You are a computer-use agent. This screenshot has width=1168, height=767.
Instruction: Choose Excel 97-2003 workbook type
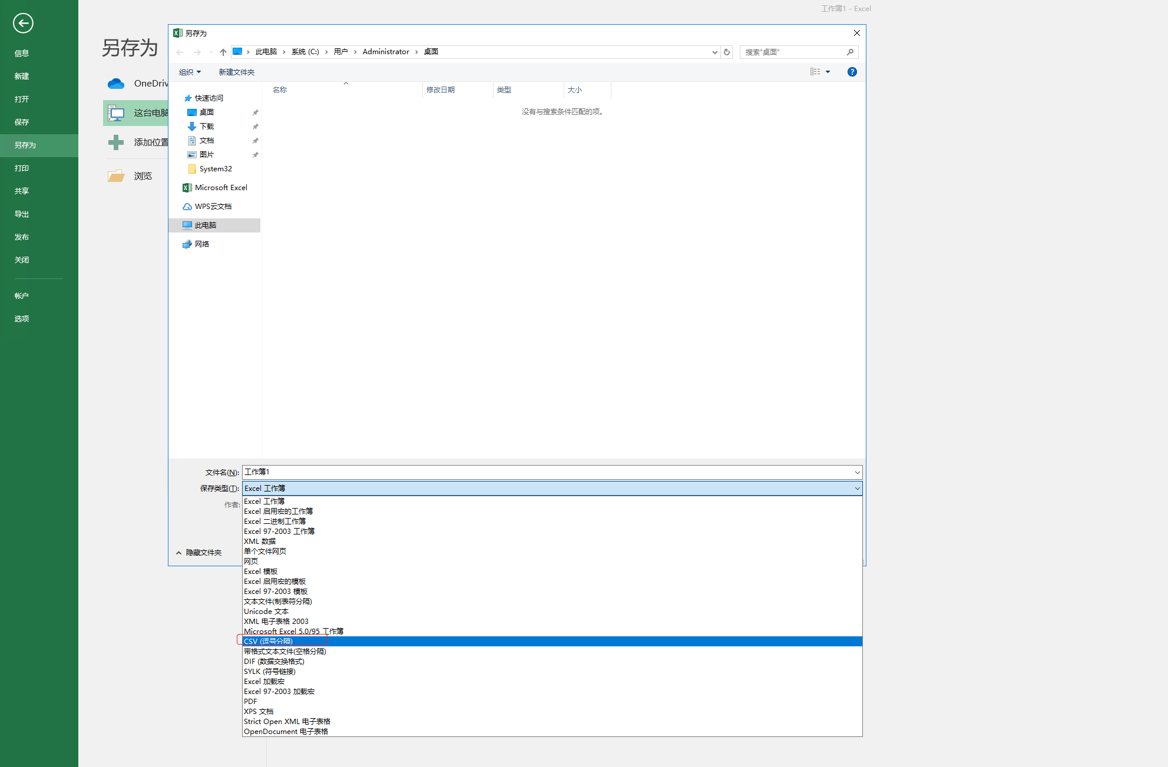pos(552,532)
